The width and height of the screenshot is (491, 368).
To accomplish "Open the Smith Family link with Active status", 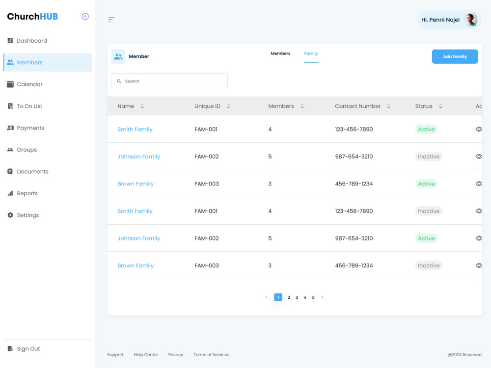I will (135, 129).
